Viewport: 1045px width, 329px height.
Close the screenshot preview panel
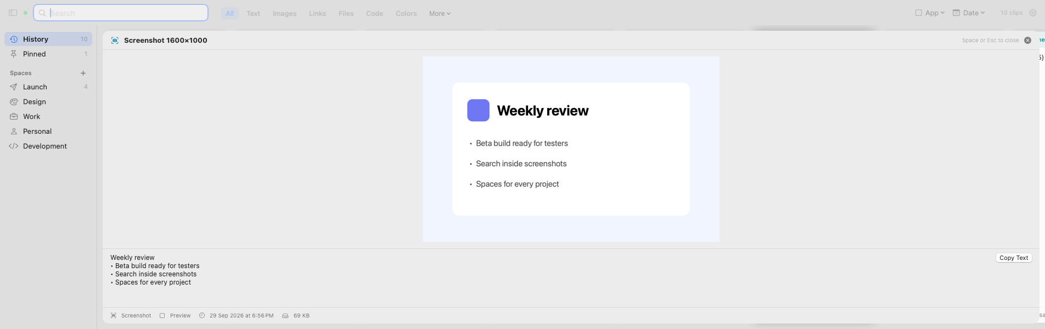[x=1027, y=40]
